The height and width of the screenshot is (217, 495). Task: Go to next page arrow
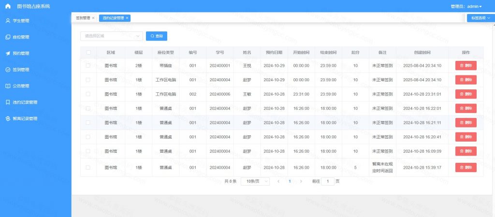pos(301,181)
